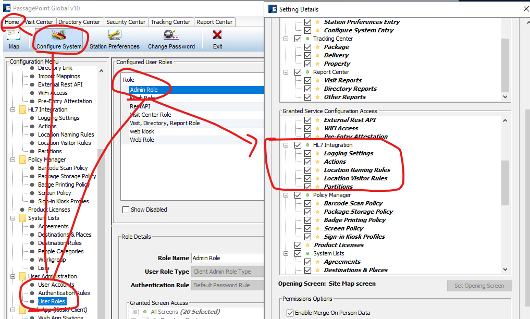
Task: Select Visit Center Role in the list
Action: click(x=151, y=115)
